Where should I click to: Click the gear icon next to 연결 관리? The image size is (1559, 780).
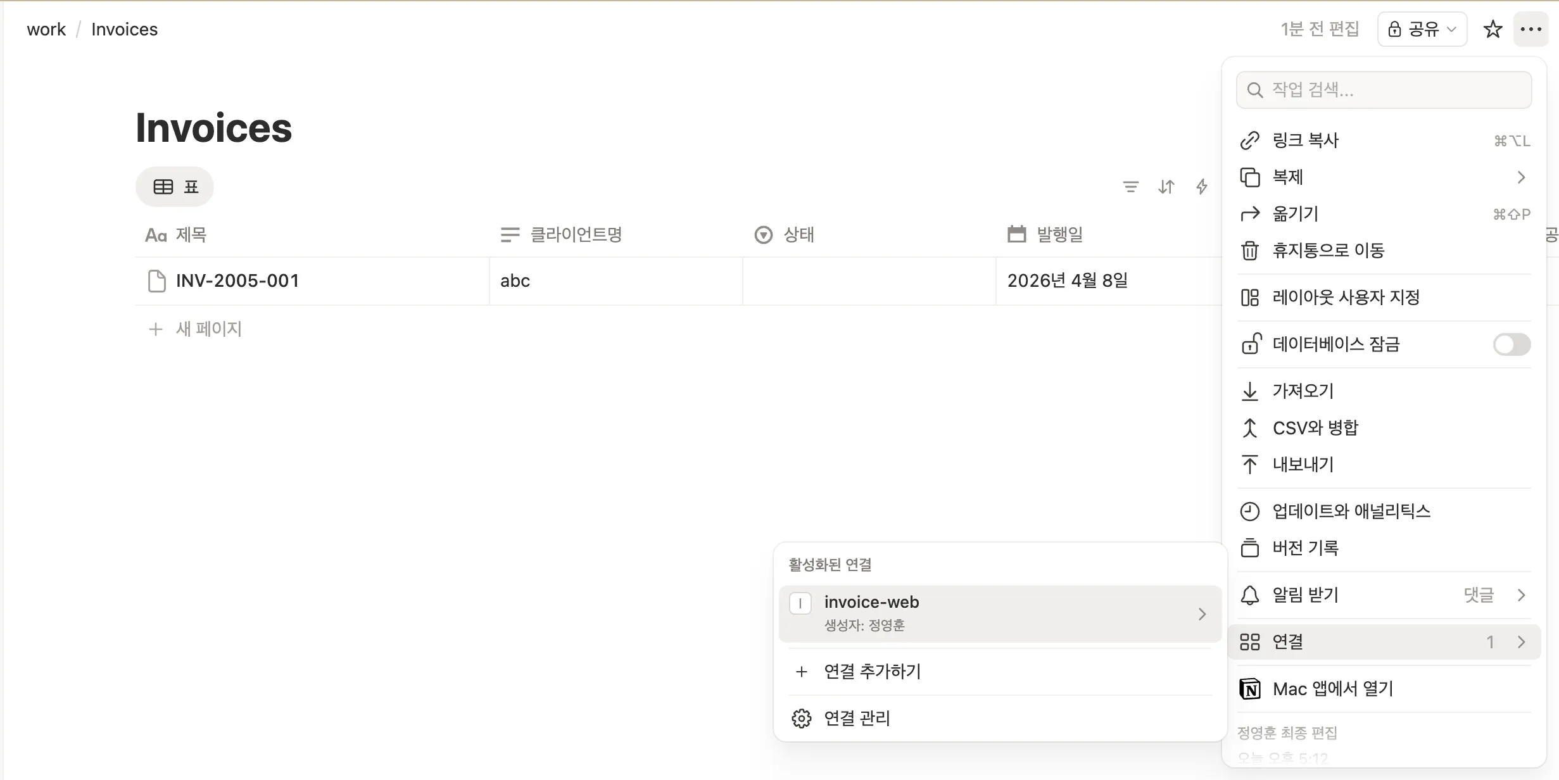click(800, 718)
